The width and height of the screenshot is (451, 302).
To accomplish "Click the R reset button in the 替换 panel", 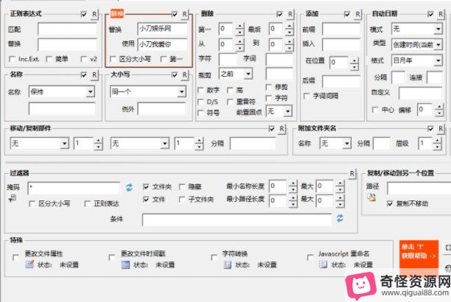I will [x=184, y=14].
